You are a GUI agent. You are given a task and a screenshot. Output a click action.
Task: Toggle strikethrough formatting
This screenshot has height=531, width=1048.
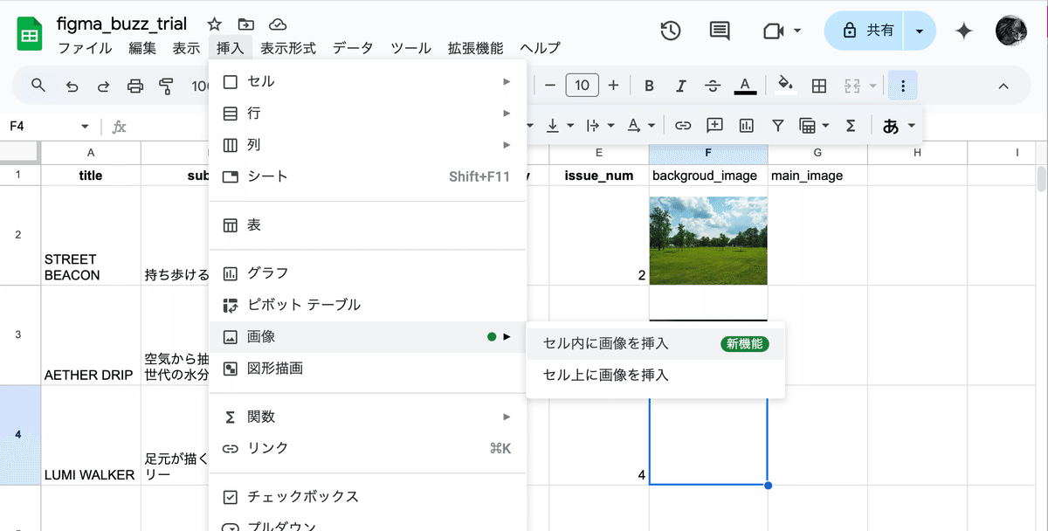pos(712,85)
